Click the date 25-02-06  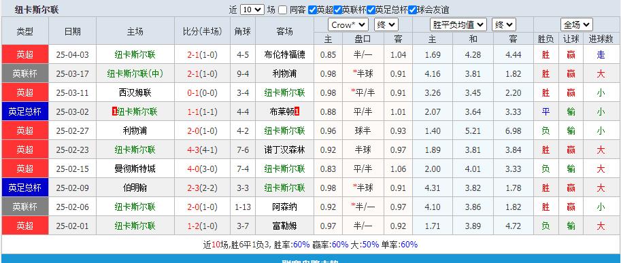[x=73, y=207]
